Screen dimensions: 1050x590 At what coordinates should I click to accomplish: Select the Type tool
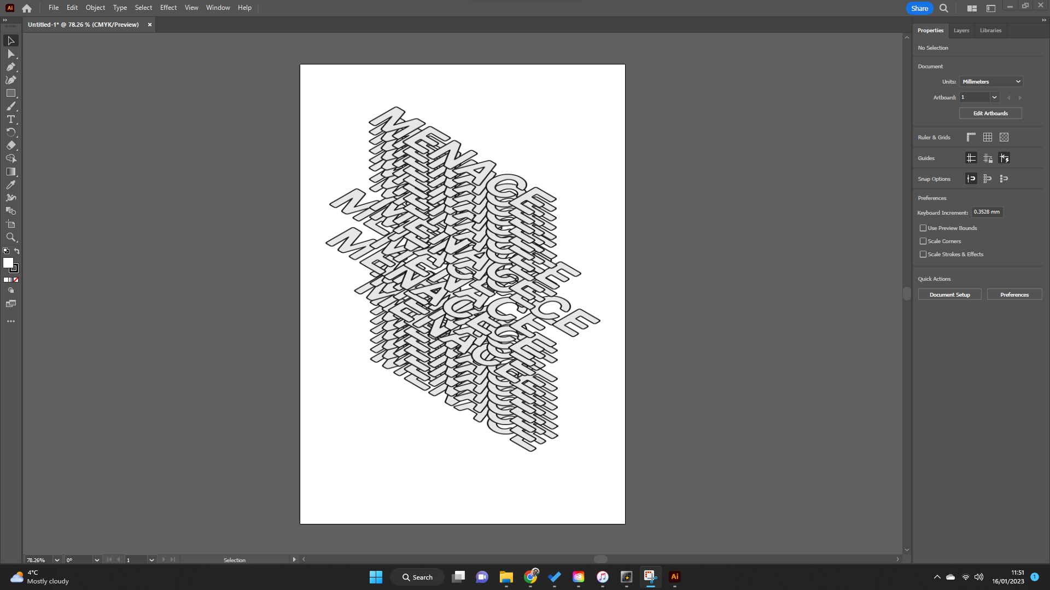11,119
